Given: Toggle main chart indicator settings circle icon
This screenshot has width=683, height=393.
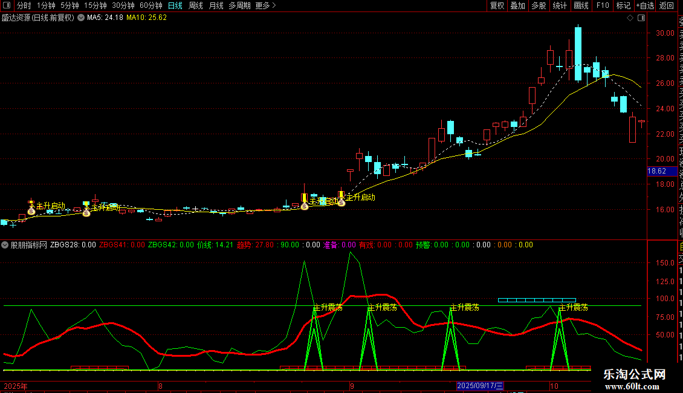Looking at the screenshot, I should click(81, 18).
